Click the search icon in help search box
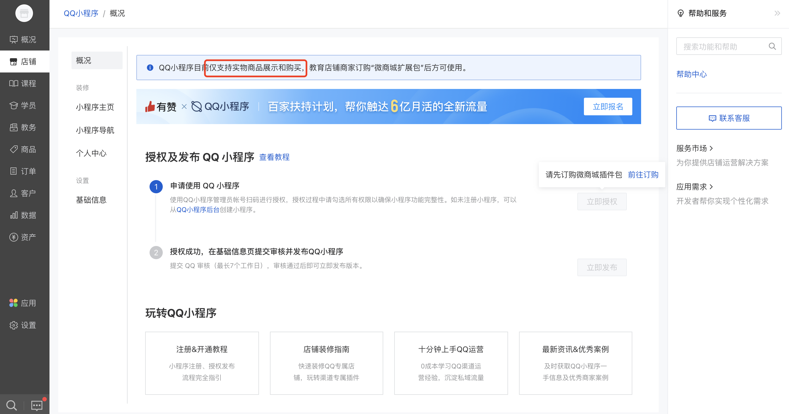 point(772,46)
